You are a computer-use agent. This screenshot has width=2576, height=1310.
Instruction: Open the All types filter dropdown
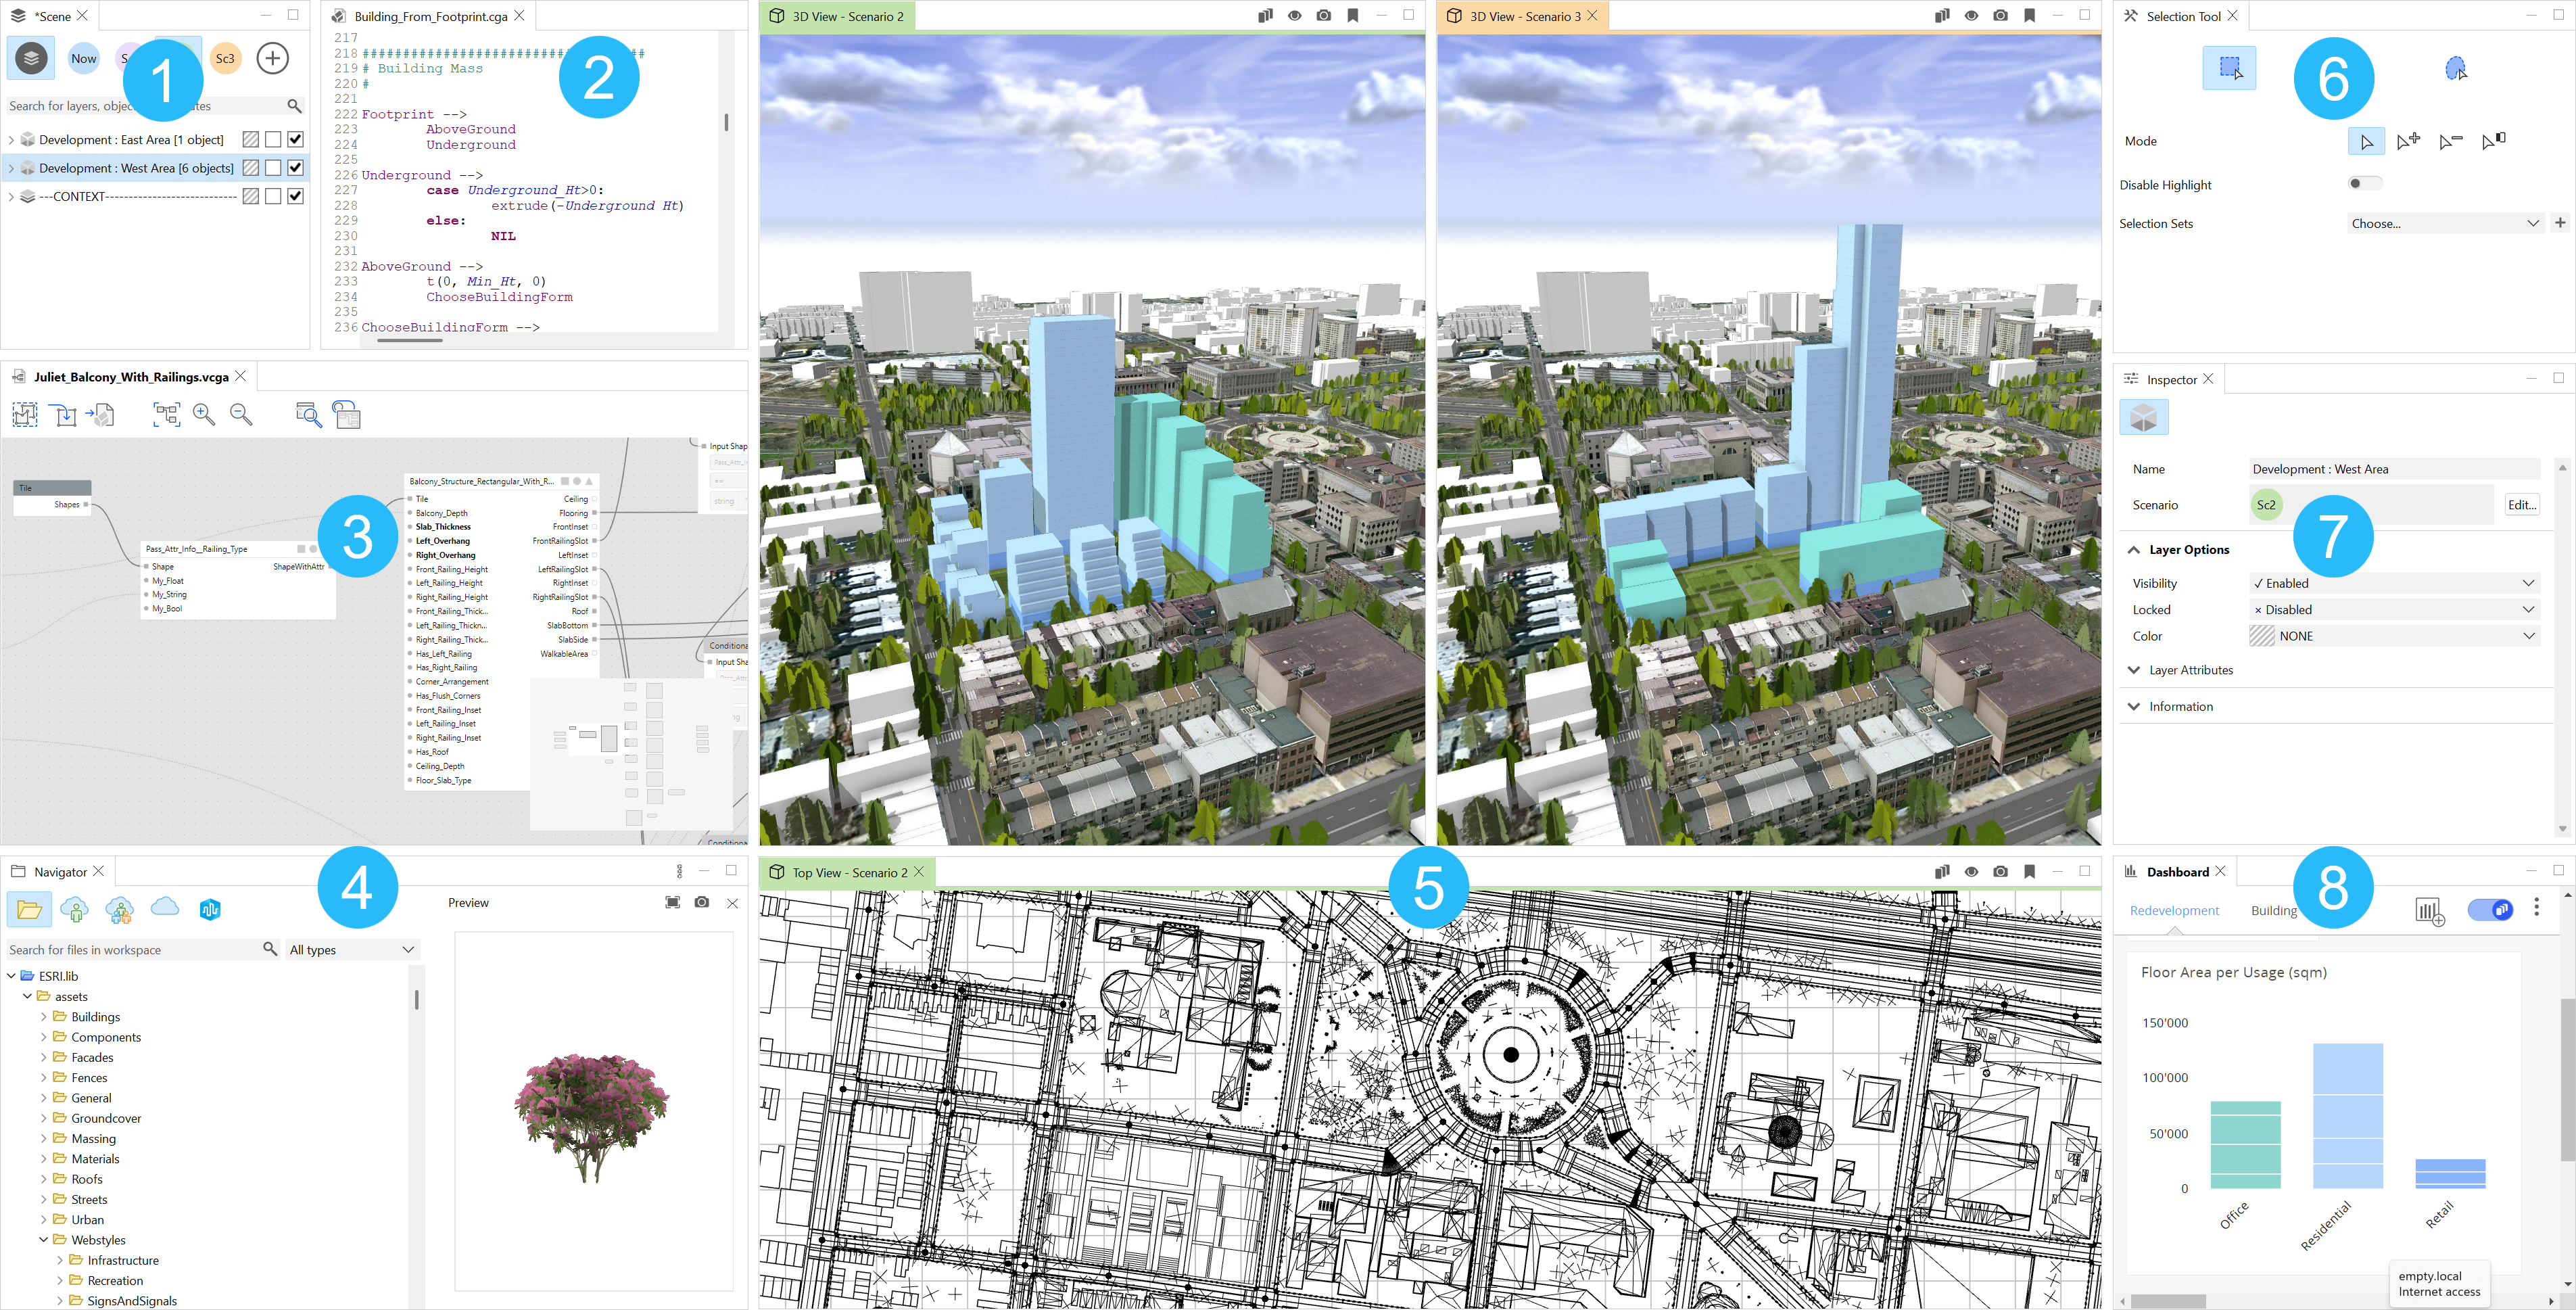350,949
